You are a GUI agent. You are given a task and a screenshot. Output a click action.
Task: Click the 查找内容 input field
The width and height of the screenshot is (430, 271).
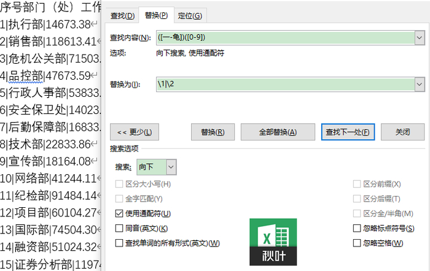(285, 37)
